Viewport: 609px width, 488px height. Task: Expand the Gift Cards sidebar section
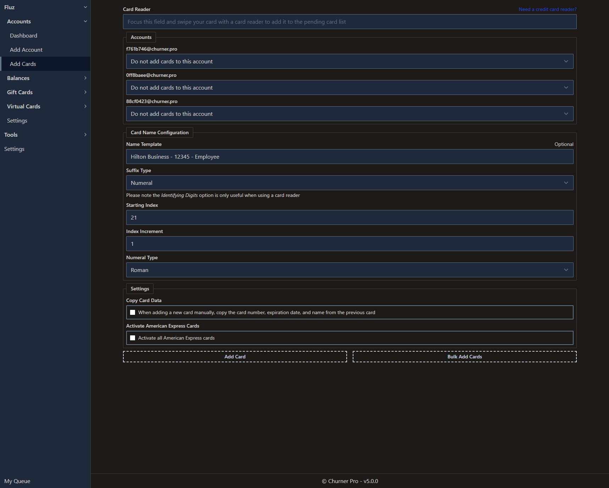pos(85,92)
